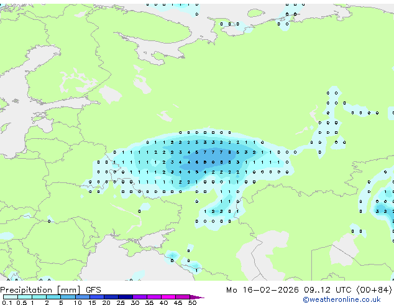Click the legend label 0.1
Viewport: 394px width, 305px height.
(x=7, y=303)
